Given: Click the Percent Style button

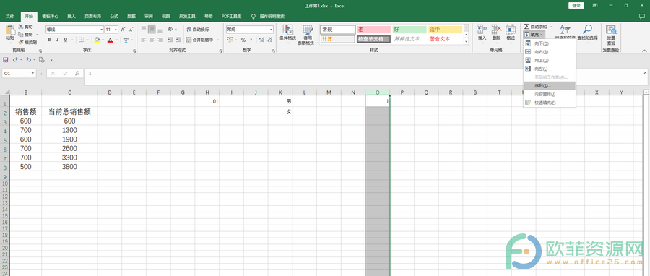Looking at the screenshot, I should tap(243, 40).
